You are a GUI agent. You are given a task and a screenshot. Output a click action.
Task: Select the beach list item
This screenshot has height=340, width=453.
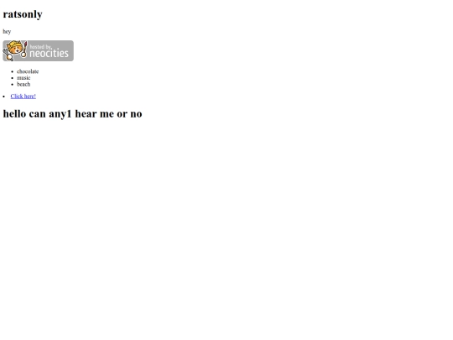tap(23, 84)
